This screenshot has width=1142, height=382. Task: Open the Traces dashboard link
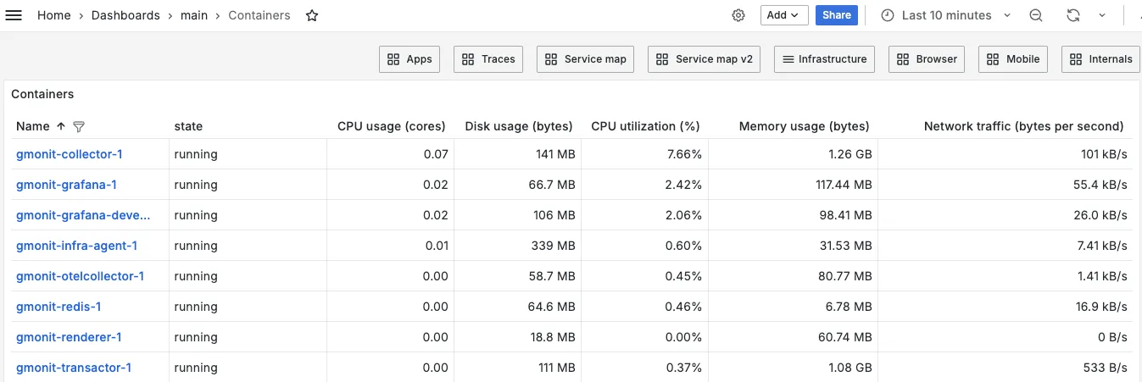488,59
